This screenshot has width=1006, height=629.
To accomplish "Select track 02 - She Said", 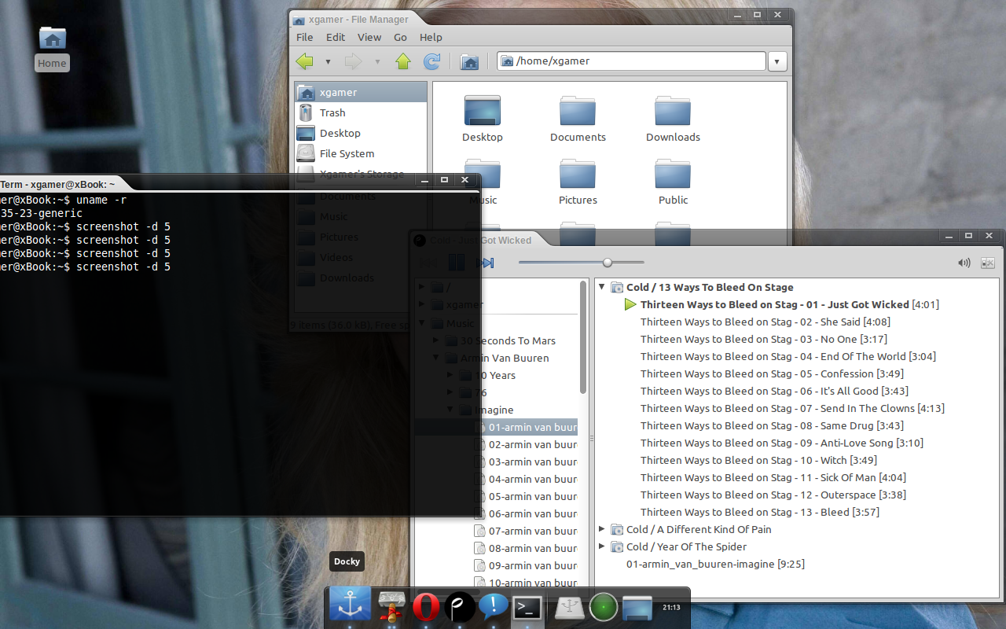I will click(x=766, y=322).
